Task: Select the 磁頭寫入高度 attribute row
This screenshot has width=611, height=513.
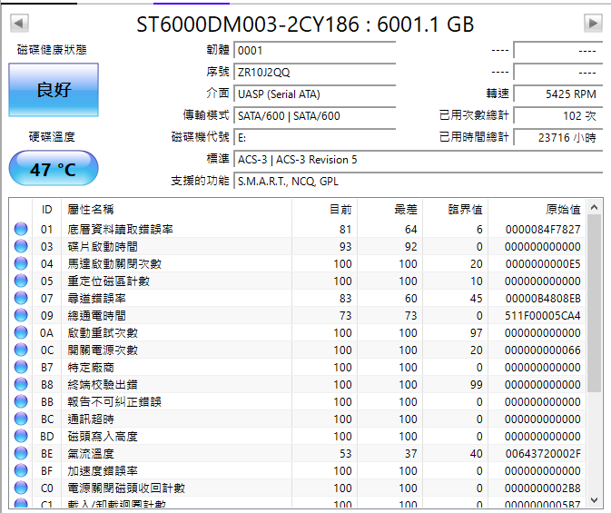Action: coord(298,436)
